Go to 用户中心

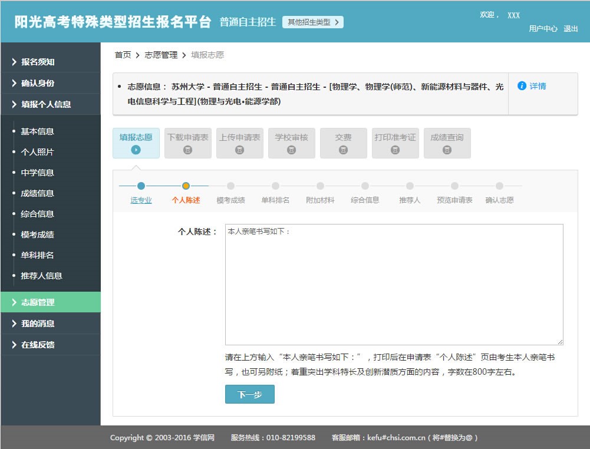543,28
